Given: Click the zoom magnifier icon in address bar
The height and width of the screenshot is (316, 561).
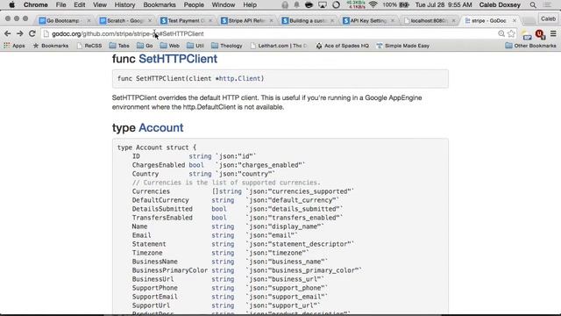Looking at the screenshot, I should click(501, 33).
